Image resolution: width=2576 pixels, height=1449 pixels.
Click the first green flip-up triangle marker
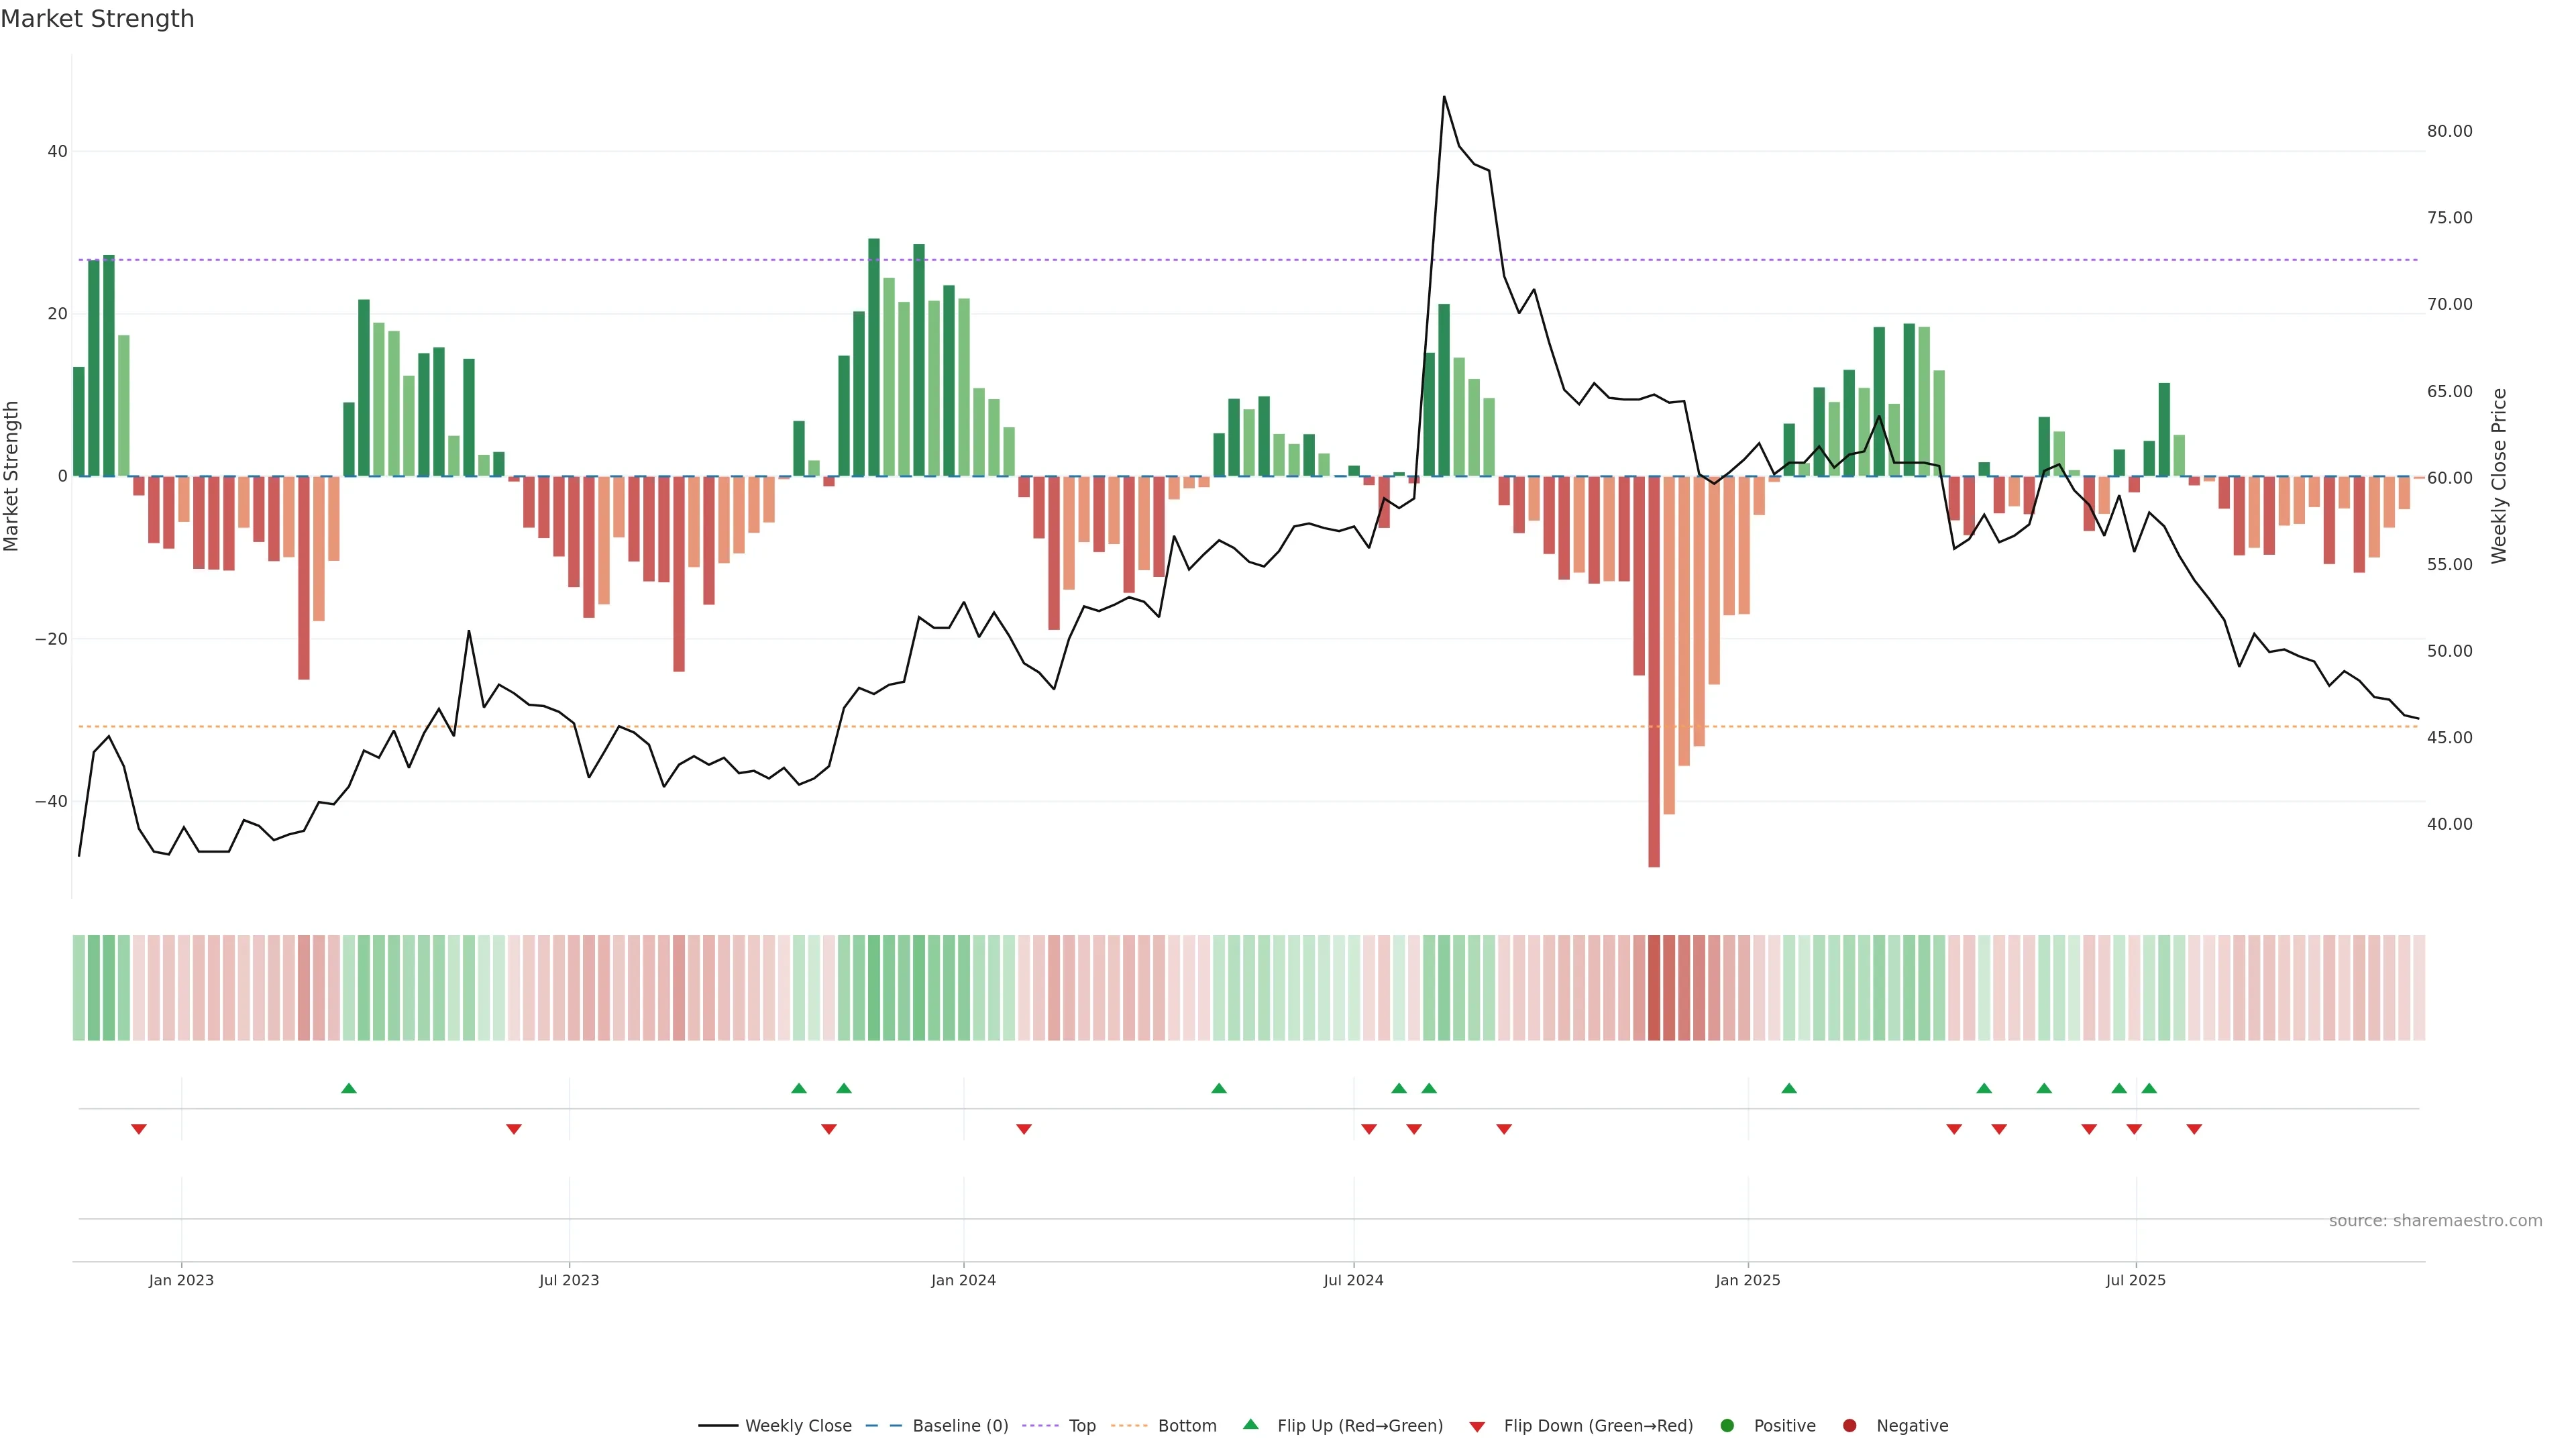(349, 1088)
